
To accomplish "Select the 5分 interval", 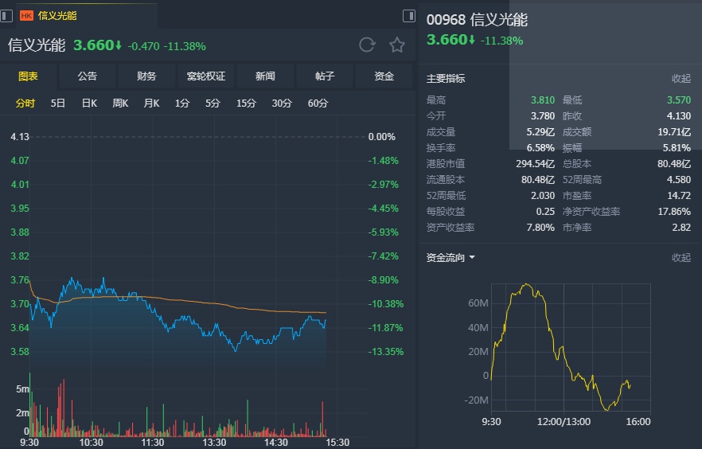I will [213, 103].
